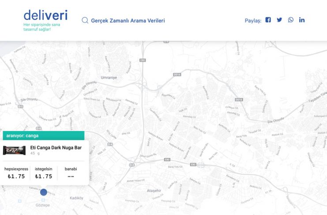Share on Facebook icon

tap(268, 20)
